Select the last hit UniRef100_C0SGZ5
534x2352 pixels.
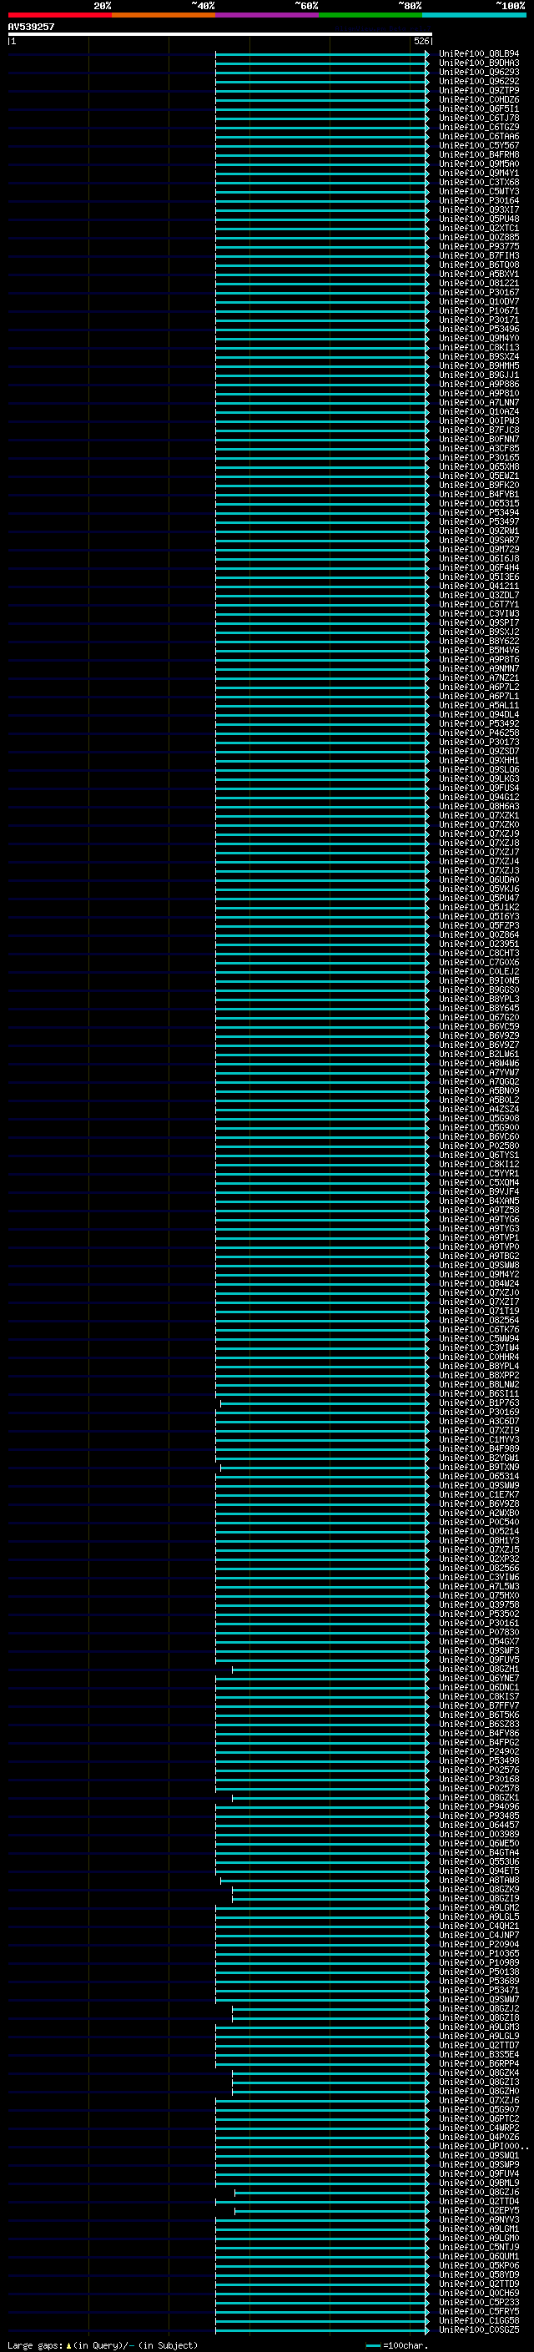click(479, 2329)
